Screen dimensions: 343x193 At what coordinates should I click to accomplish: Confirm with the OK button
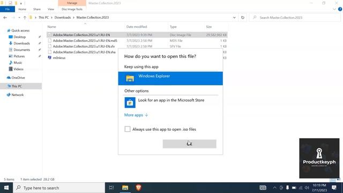pos(189,144)
